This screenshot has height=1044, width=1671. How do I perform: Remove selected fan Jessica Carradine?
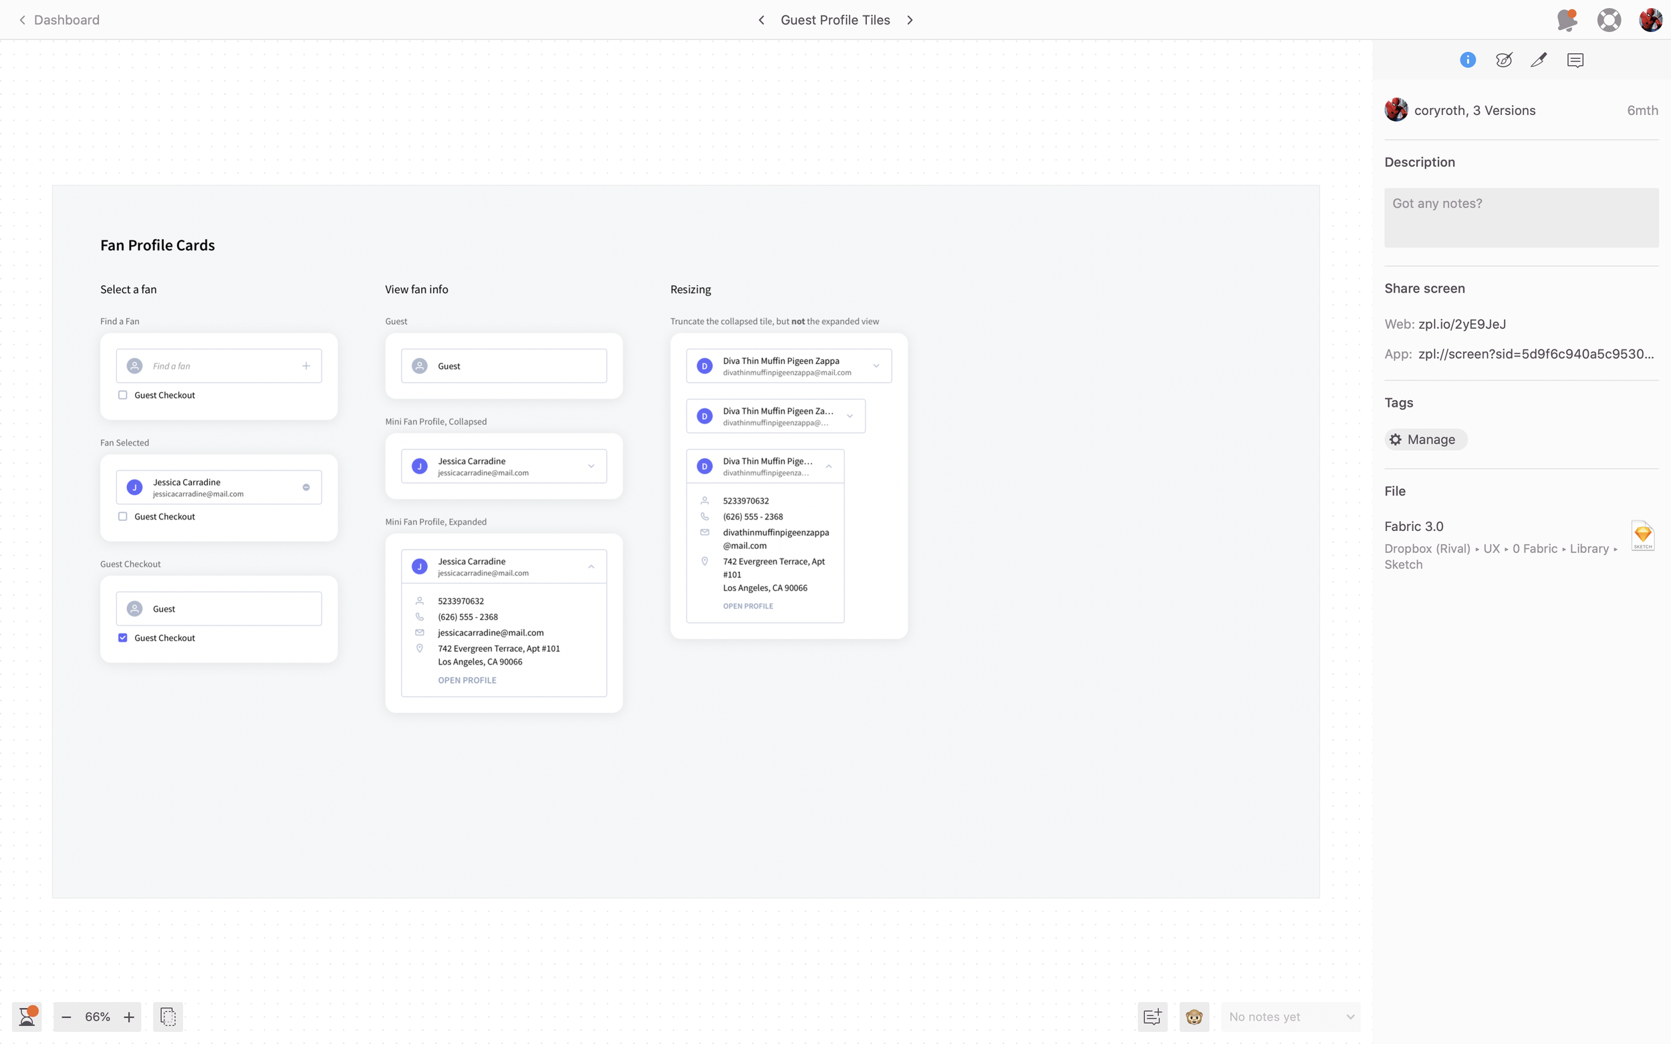[x=306, y=488]
